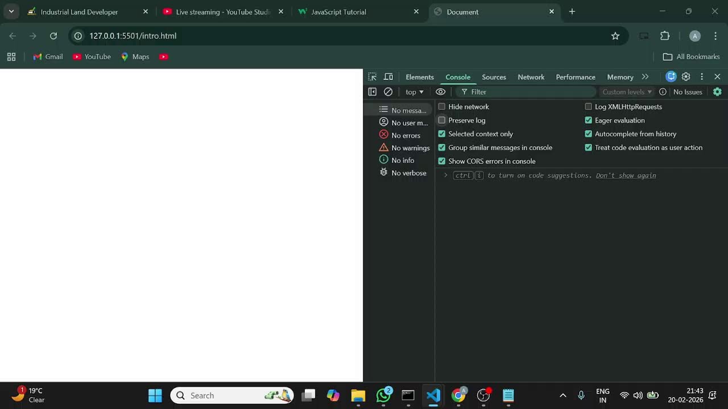Switch to Sources panel tab
This screenshot has height=409, width=728.
pyautogui.click(x=494, y=77)
